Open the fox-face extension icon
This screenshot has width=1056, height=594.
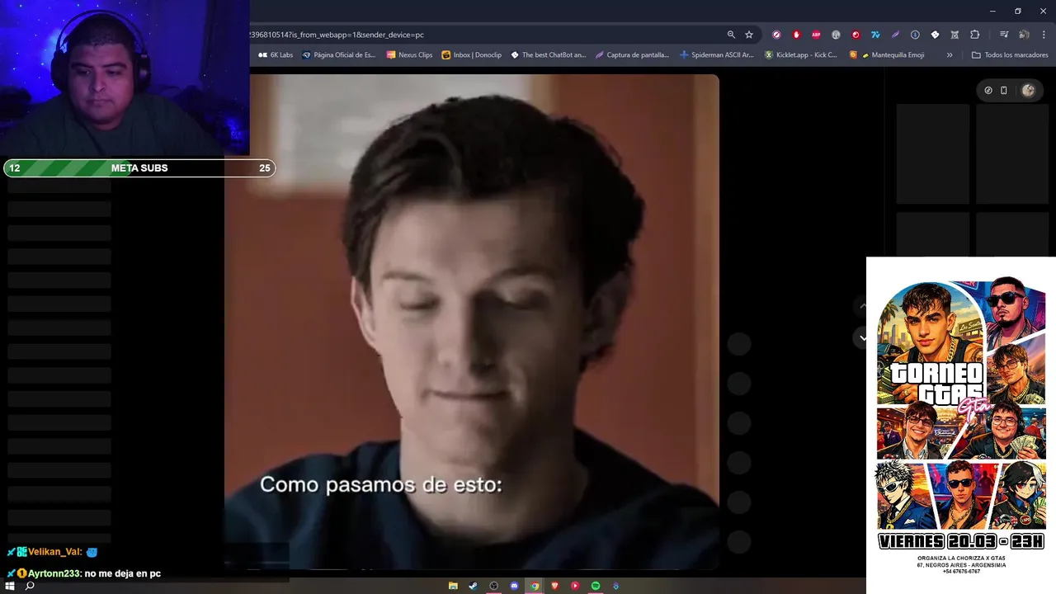click(955, 35)
